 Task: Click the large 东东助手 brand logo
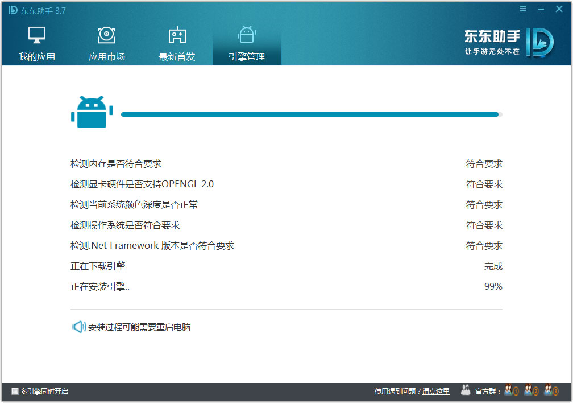tap(540, 43)
